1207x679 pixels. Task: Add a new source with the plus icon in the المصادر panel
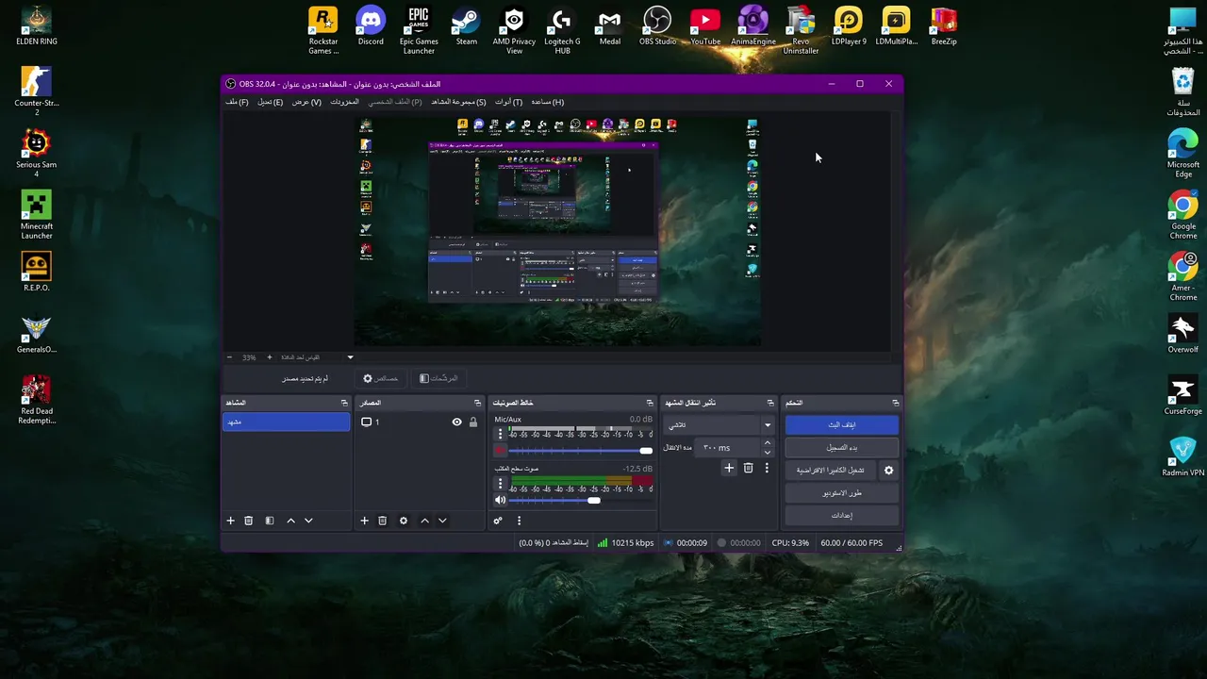point(364,521)
